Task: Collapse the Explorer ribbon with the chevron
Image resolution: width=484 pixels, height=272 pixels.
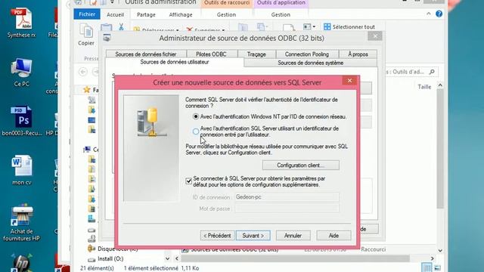Action: (429, 14)
